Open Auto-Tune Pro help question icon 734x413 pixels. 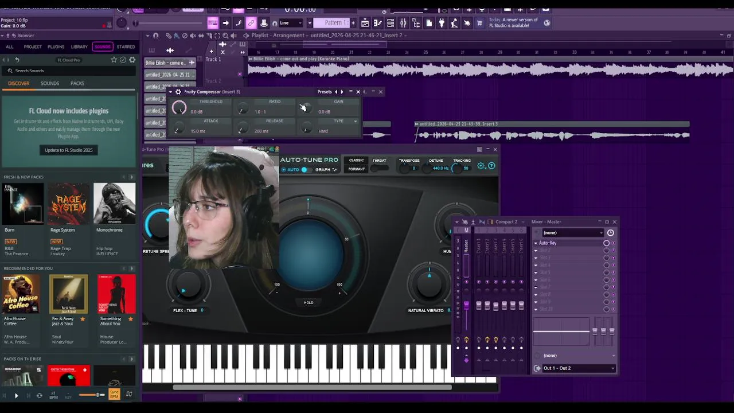pyautogui.click(x=491, y=166)
